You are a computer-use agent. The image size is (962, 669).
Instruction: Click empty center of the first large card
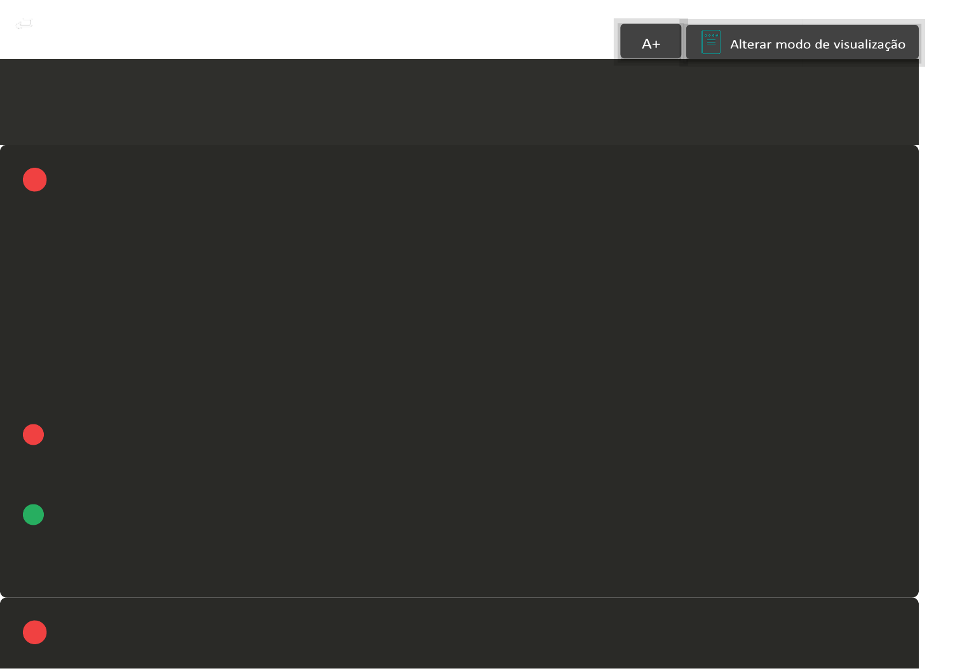pyautogui.click(x=459, y=305)
